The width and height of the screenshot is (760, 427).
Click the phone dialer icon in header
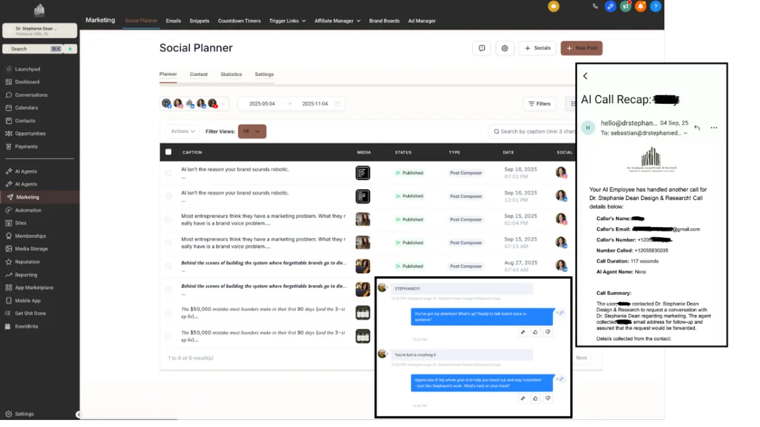tap(595, 6)
